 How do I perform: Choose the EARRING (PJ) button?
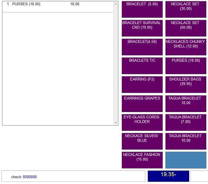(142, 85)
